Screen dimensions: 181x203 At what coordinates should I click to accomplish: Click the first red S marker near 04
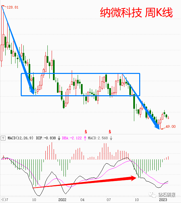click(86, 132)
